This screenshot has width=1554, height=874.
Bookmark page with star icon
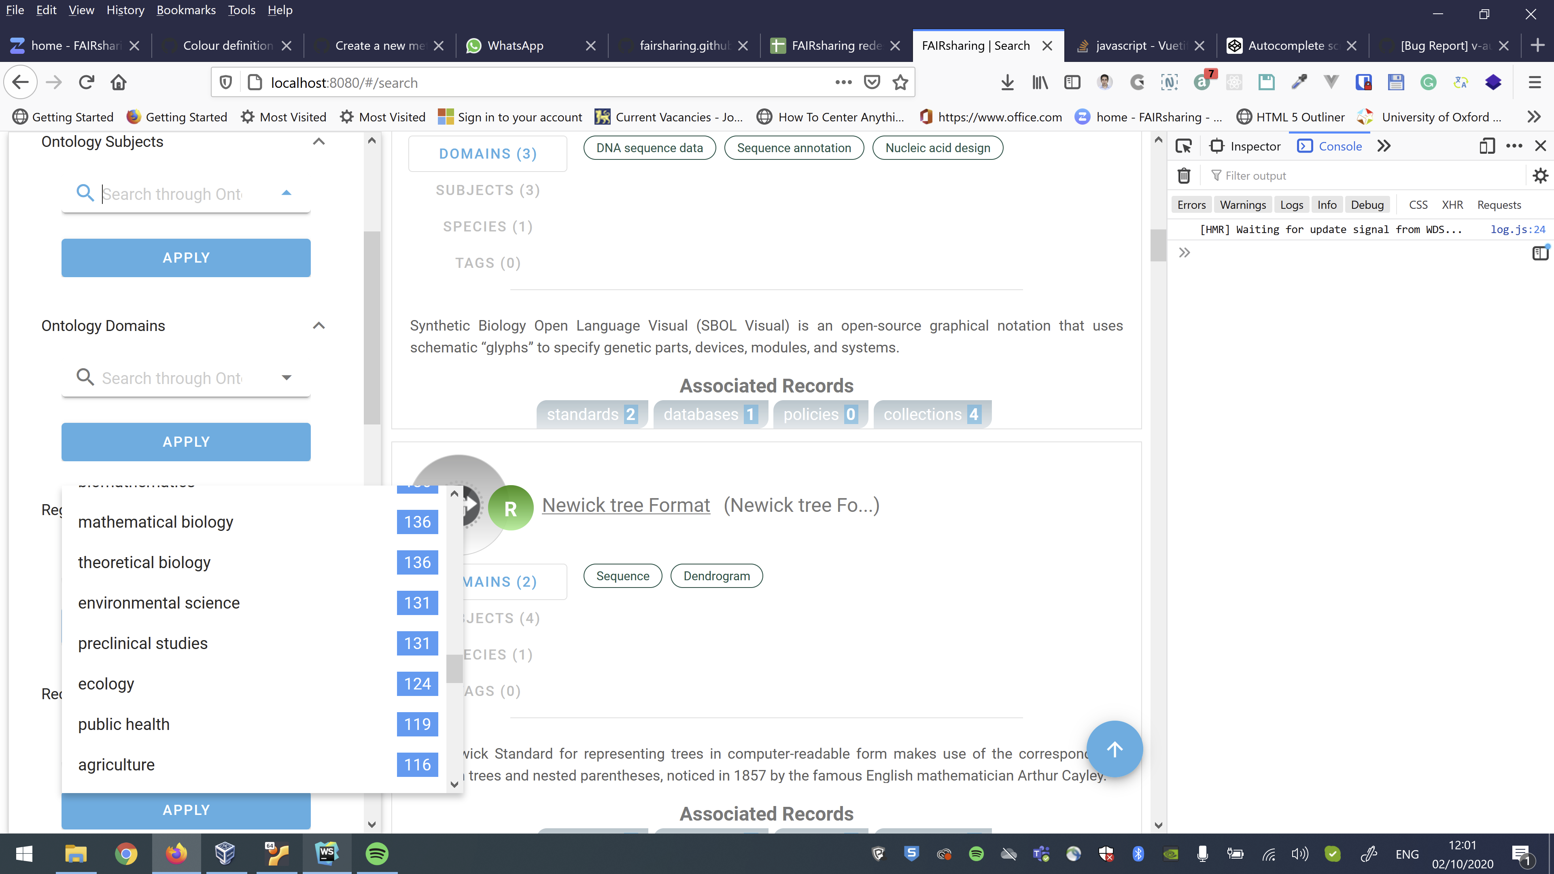(x=900, y=83)
